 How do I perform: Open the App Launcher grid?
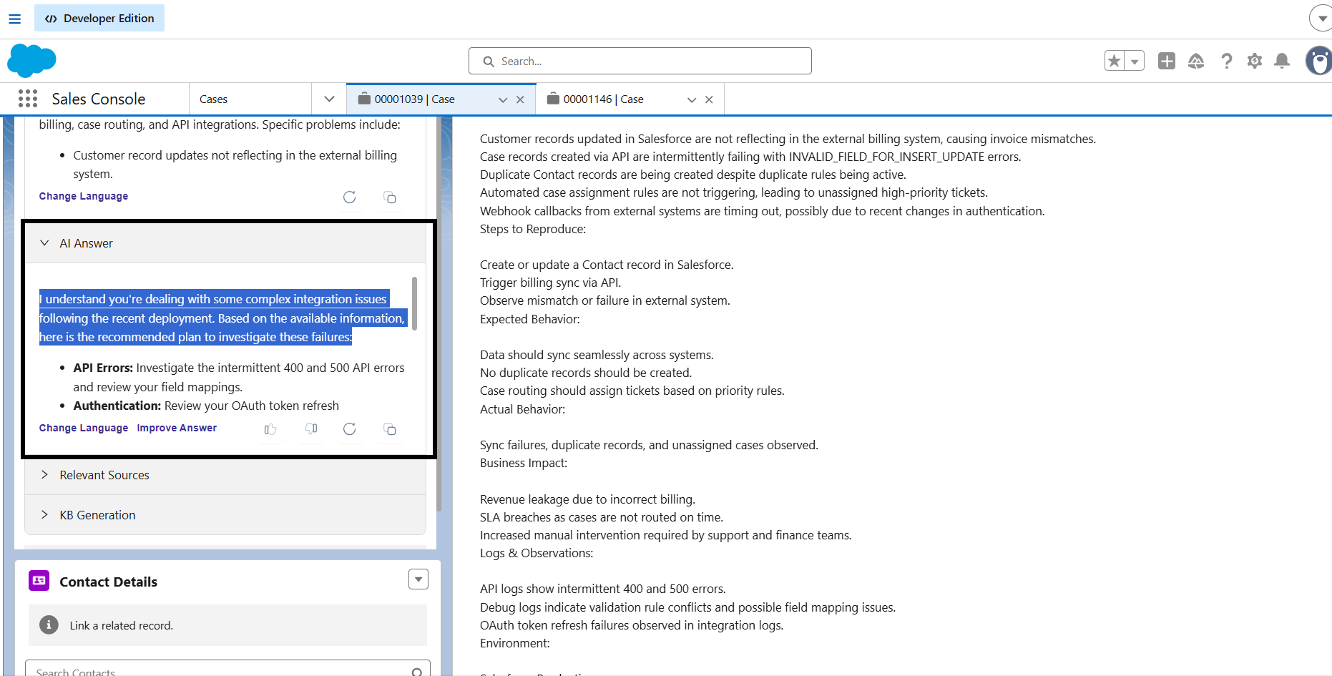coord(28,99)
